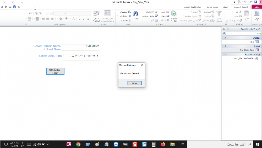The image size is (262, 148).
Task: Click the numbered list icon
Action: pos(47,13)
